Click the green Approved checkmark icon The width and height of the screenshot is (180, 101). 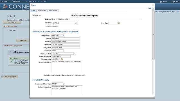[12, 61]
